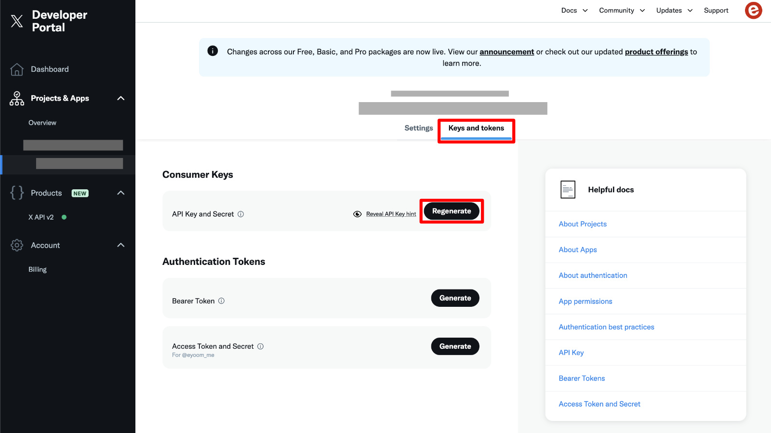Open X API v2 in the sidebar
Screen dimensions: 771x433
click(41, 217)
